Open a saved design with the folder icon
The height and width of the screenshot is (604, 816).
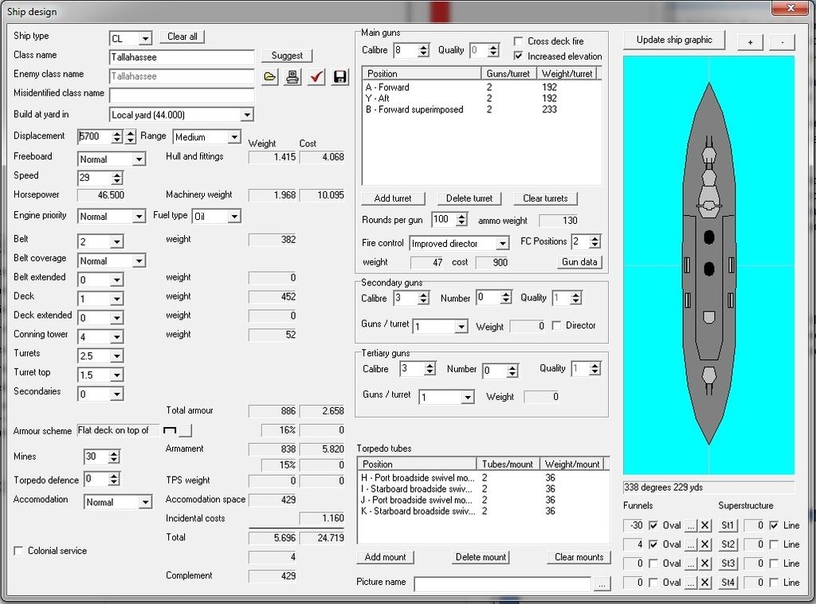[269, 77]
